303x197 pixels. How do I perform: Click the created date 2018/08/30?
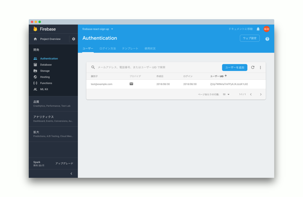pos(163,84)
